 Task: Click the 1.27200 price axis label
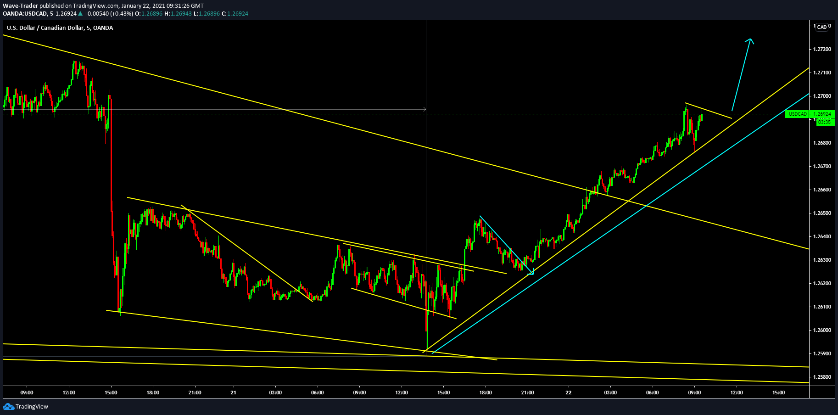822,49
